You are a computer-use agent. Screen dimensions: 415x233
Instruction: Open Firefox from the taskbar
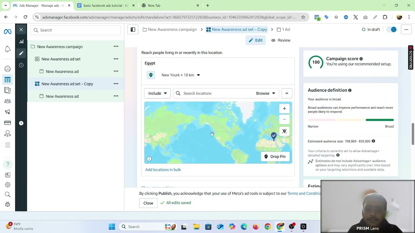[256, 227]
